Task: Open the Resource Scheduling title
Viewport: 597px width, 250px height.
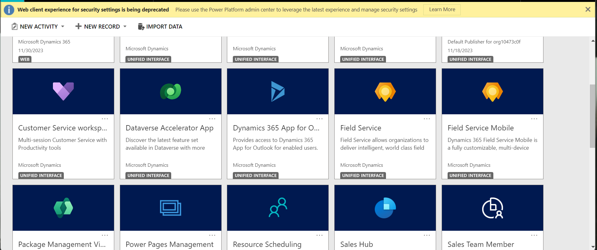Action: [x=267, y=244]
